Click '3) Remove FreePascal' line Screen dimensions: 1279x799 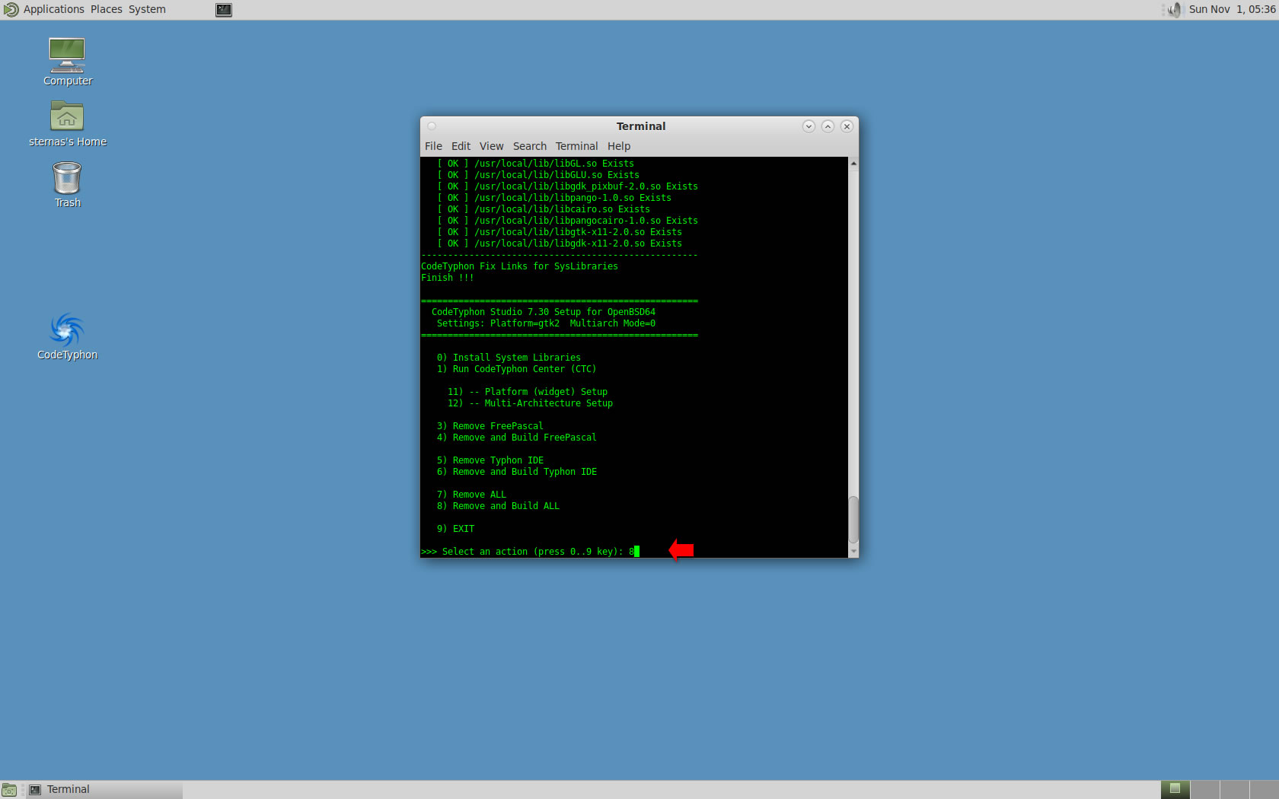(490, 426)
